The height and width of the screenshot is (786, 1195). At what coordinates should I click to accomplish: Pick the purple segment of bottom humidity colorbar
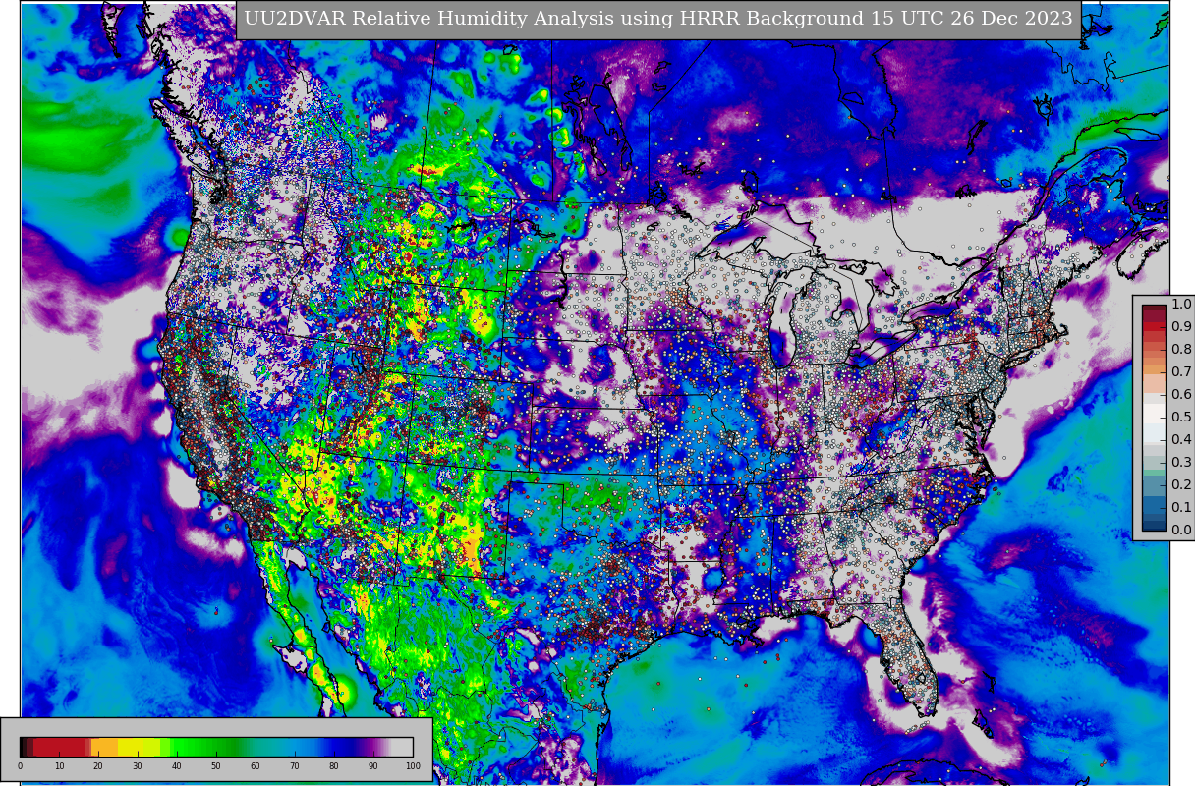click(371, 747)
